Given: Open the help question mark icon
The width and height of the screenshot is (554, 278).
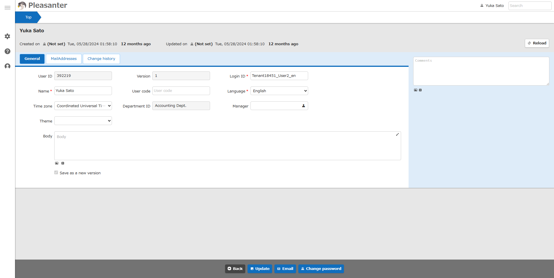Looking at the screenshot, I should [x=8, y=51].
